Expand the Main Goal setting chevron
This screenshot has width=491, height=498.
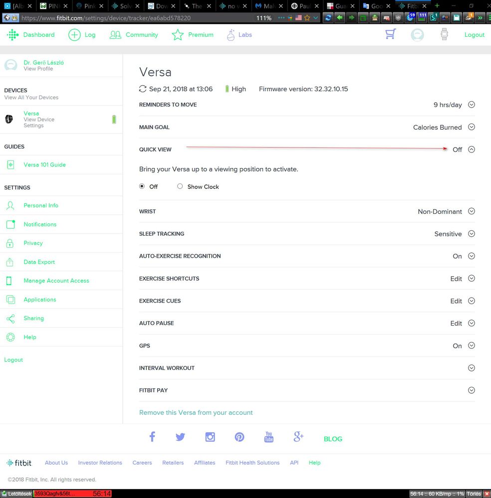coord(472,127)
